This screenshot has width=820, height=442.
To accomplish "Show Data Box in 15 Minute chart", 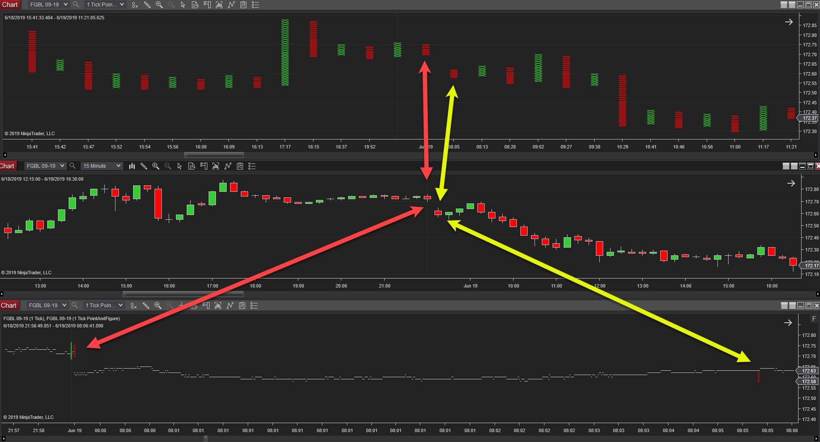I will [192, 166].
